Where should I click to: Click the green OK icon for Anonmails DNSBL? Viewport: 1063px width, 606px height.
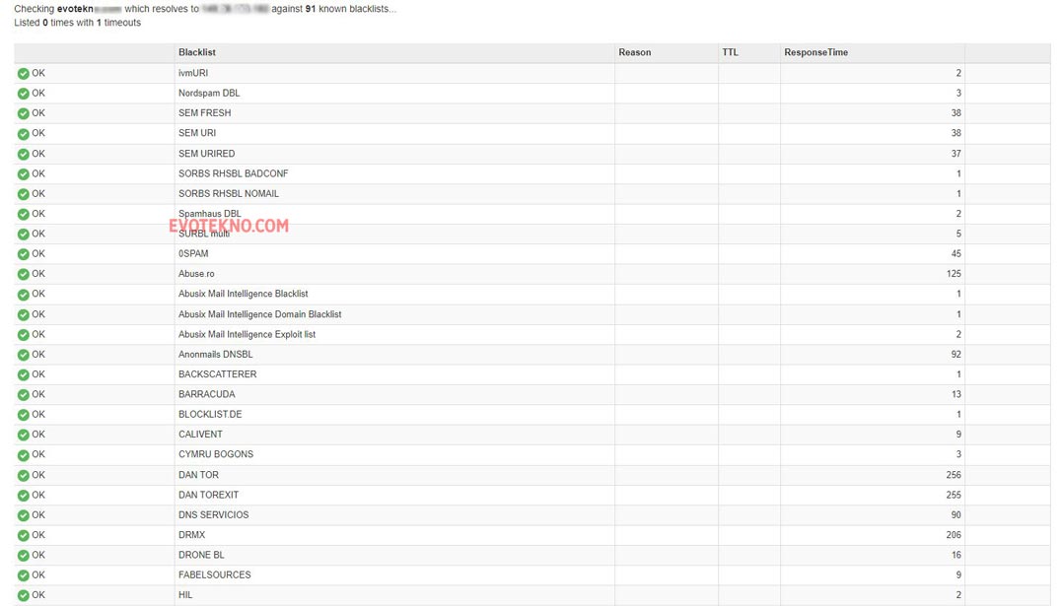click(23, 355)
